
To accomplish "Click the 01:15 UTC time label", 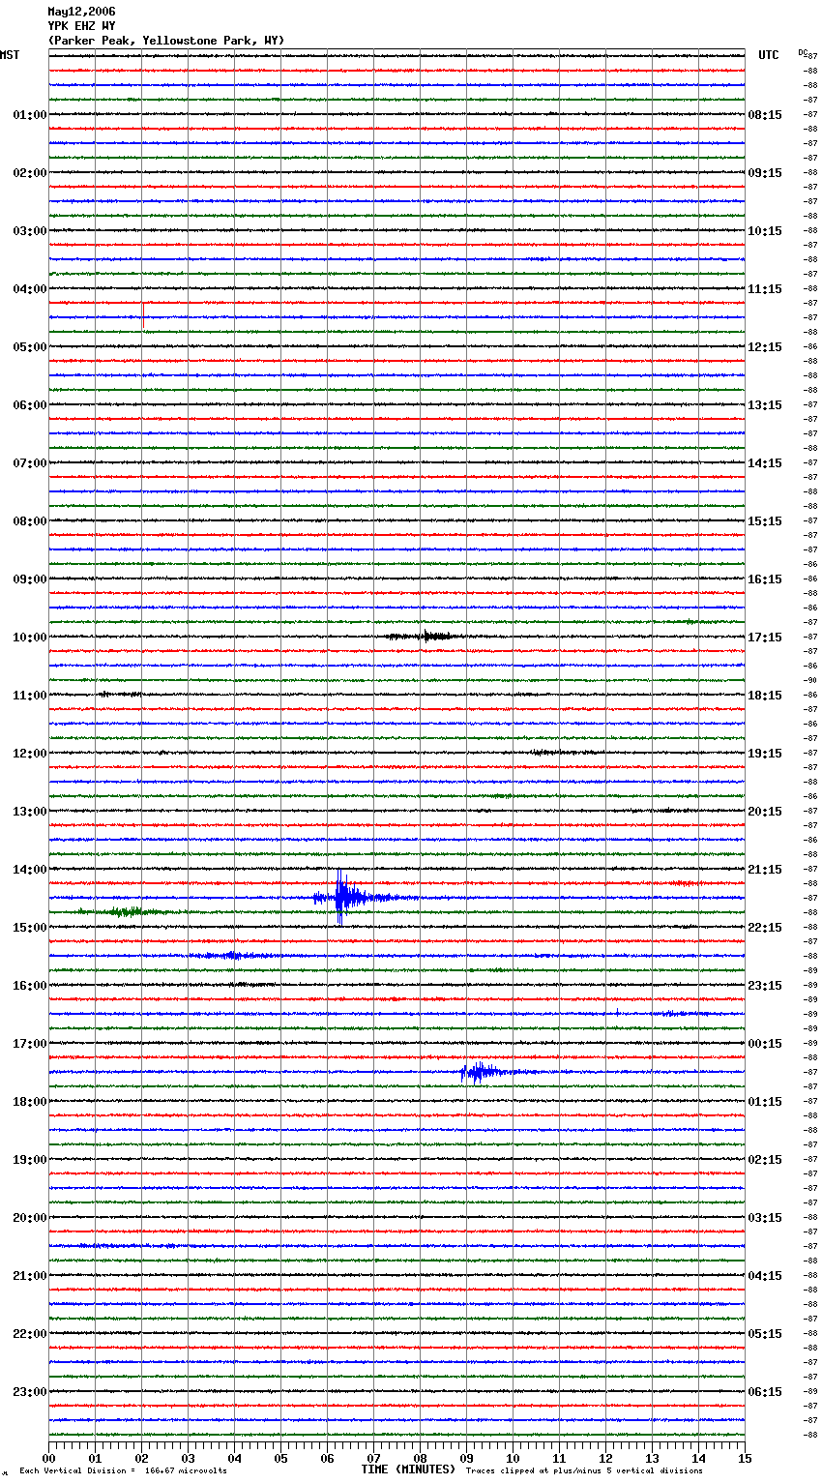I will [x=765, y=1102].
